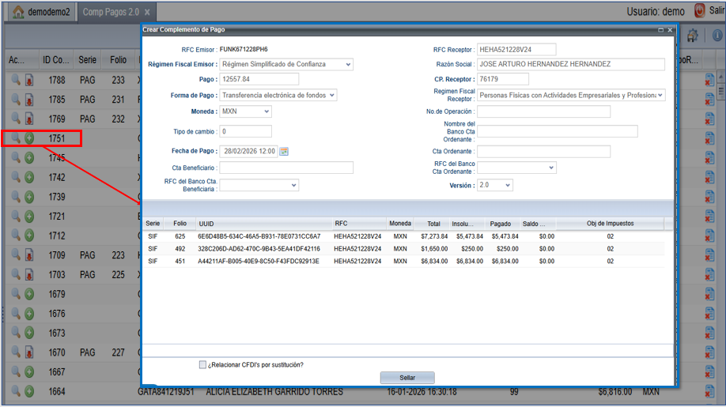Expand the Régimen Fiscal Emisor dropdown
The width and height of the screenshot is (726, 407).
347,64
